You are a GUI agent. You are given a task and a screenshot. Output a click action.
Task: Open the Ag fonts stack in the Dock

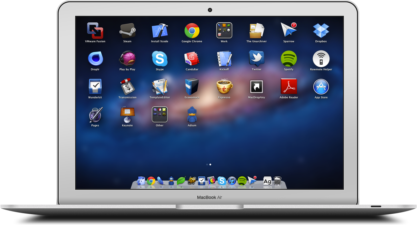268,181
